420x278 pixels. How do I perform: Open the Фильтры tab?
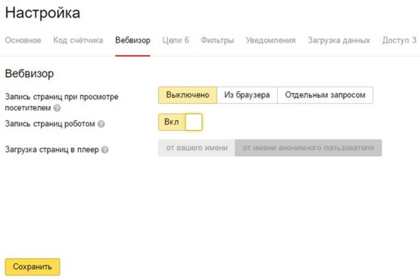pyautogui.click(x=217, y=41)
